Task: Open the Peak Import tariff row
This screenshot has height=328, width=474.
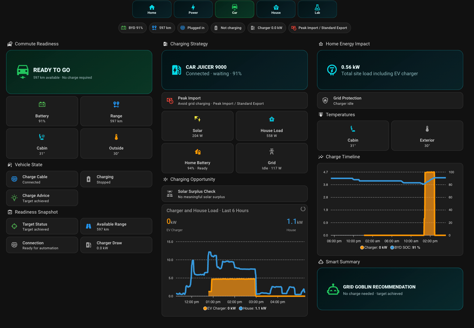Action: coord(235,101)
